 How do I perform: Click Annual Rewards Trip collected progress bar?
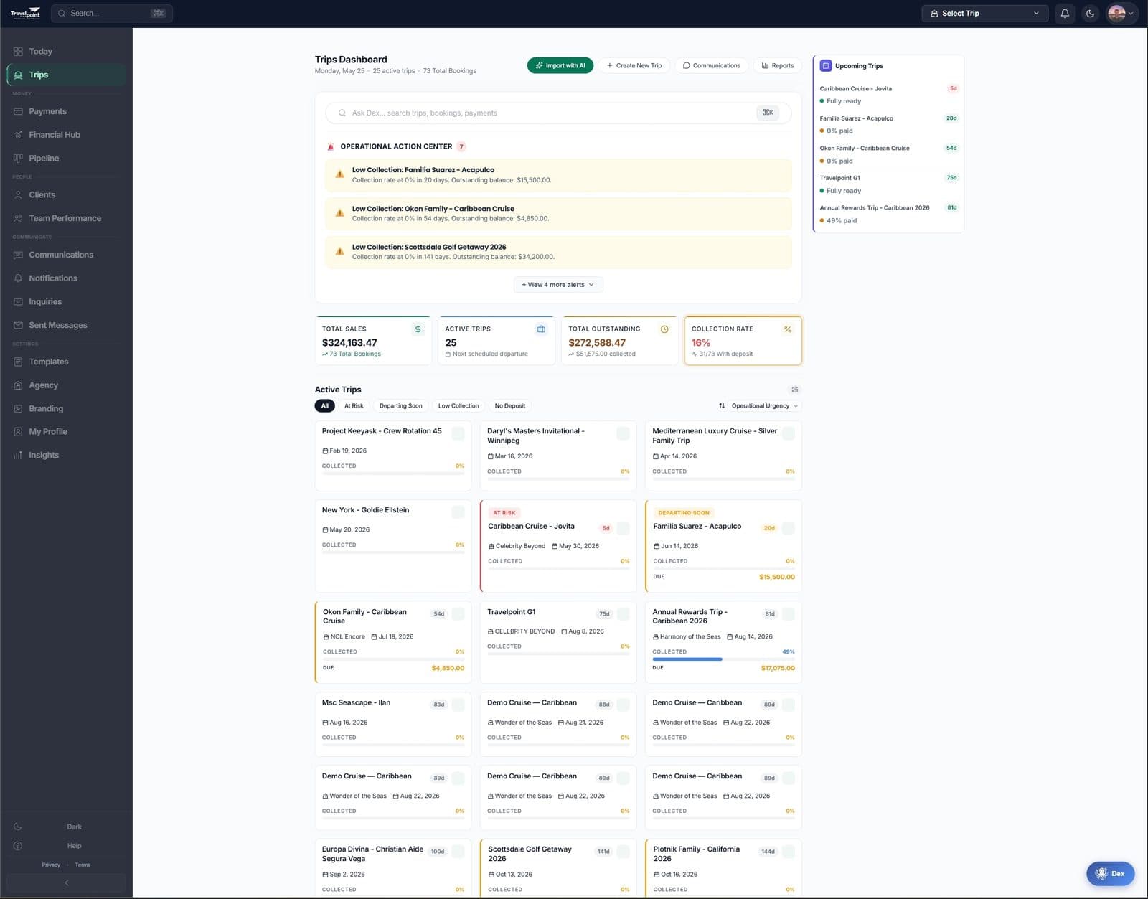723,659
